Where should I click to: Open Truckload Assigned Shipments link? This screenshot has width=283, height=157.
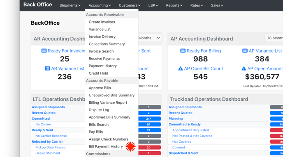coord(185,107)
